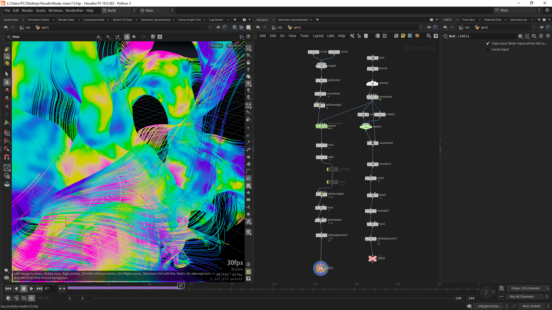Click the Labs menu in network editor
The width and height of the screenshot is (552, 310).
(x=331, y=36)
